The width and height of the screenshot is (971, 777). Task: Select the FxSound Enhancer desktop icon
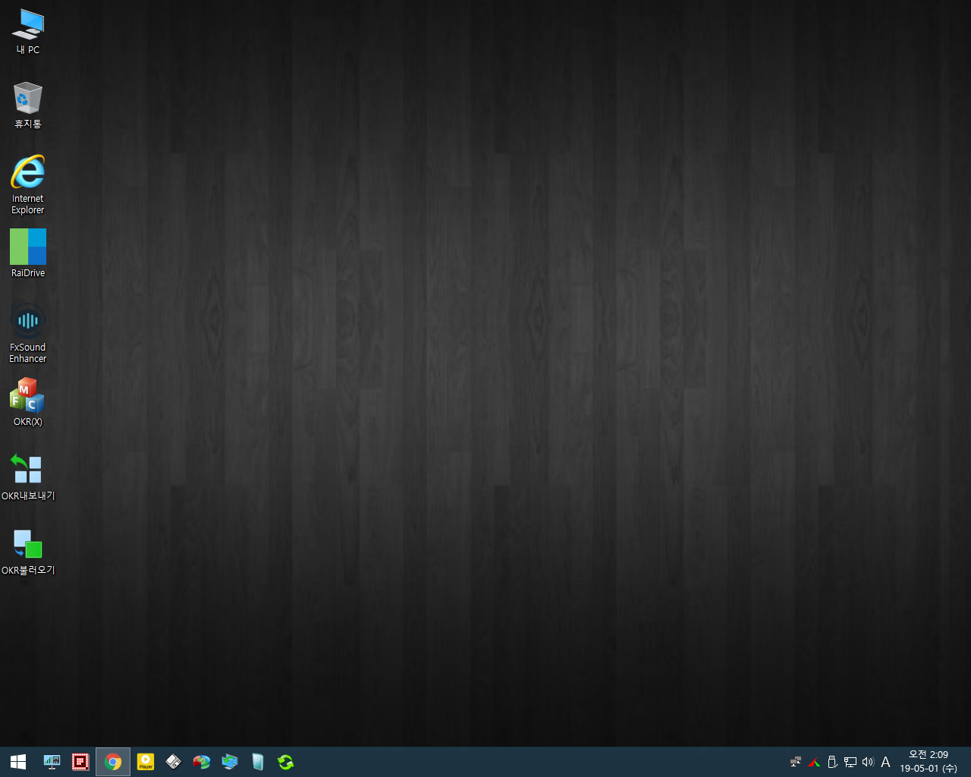(x=28, y=333)
